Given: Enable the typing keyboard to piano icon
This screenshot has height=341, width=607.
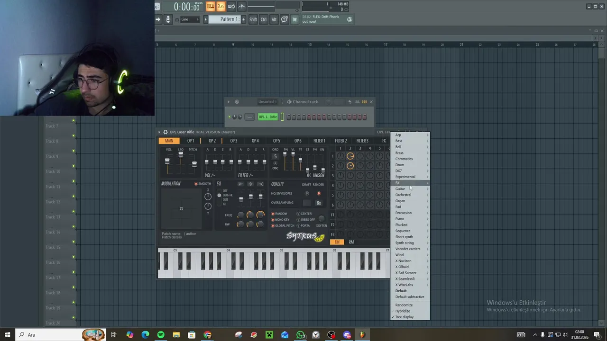Looking at the screenshot, I should [210, 6].
